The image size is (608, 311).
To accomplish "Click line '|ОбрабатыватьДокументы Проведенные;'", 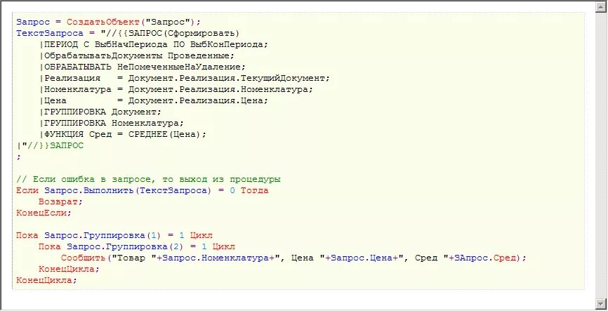I will tap(137, 55).
